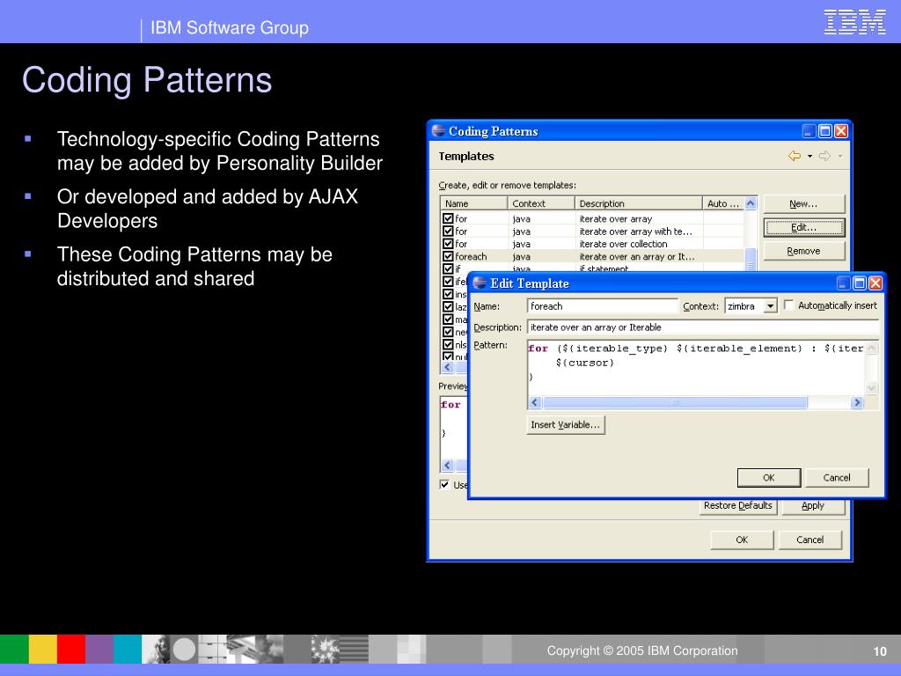The width and height of the screenshot is (901, 676).
Task: Click the Description field in Edit Template
Action: [x=703, y=327]
